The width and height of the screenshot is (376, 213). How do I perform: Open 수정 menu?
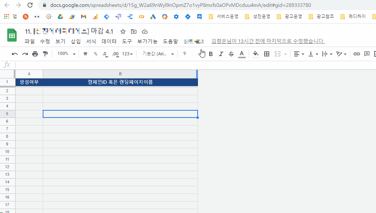45,41
